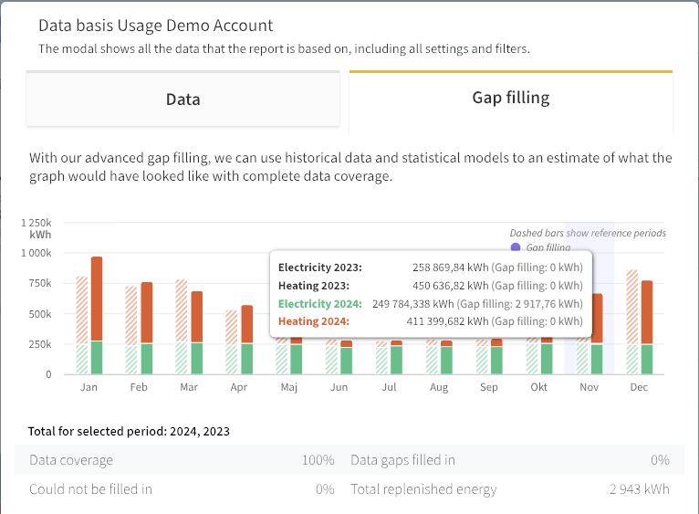
Task: Select the Gap filling tab
Action: point(510,98)
